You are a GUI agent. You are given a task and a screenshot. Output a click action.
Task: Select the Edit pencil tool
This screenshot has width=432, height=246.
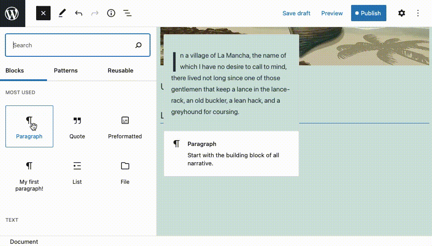pos(62,13)
